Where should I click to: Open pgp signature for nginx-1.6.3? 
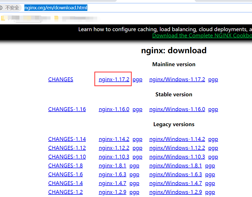[134, 175]
